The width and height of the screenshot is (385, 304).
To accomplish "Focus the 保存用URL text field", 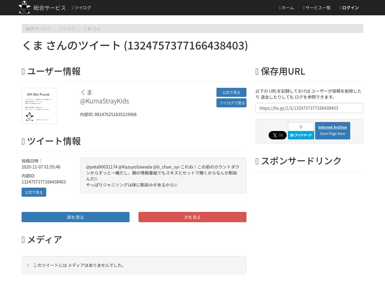I will click(309, 108).
